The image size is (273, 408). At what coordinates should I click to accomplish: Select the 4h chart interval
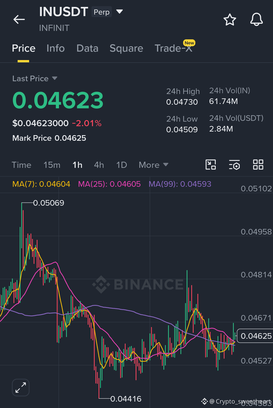click(99, 165)
